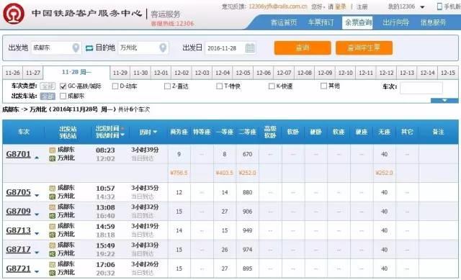This screenshot has width=461, height=280.
Task: Tick the K-快速 checkbox
Action: 272,86
